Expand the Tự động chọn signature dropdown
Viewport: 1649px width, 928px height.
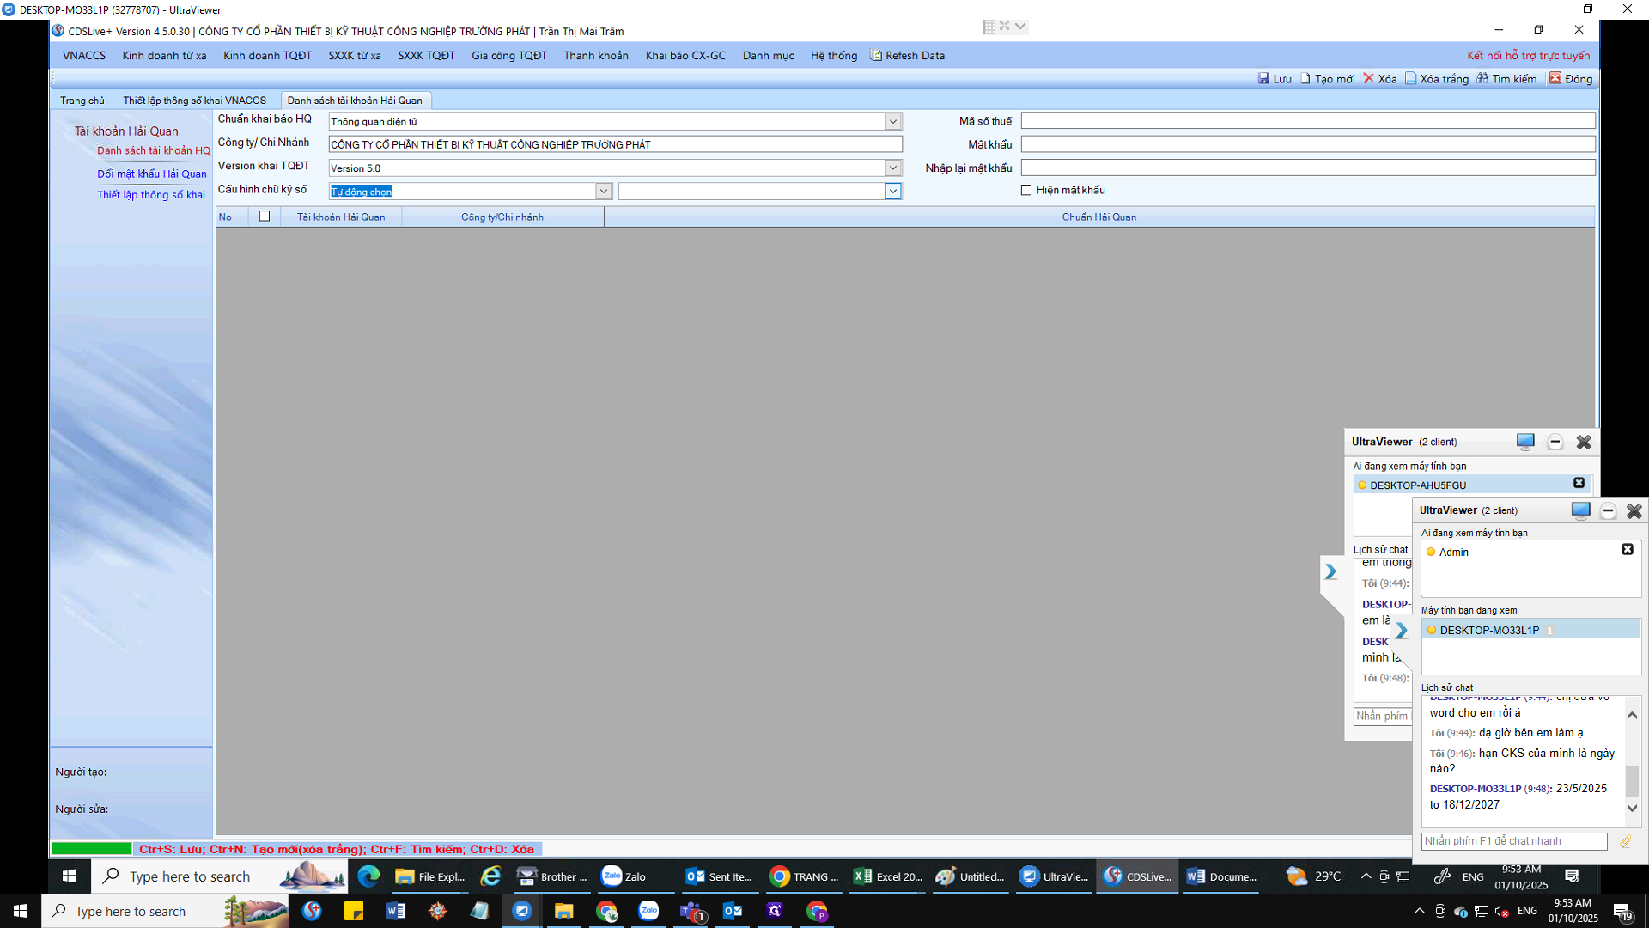(x=604, y=191)
